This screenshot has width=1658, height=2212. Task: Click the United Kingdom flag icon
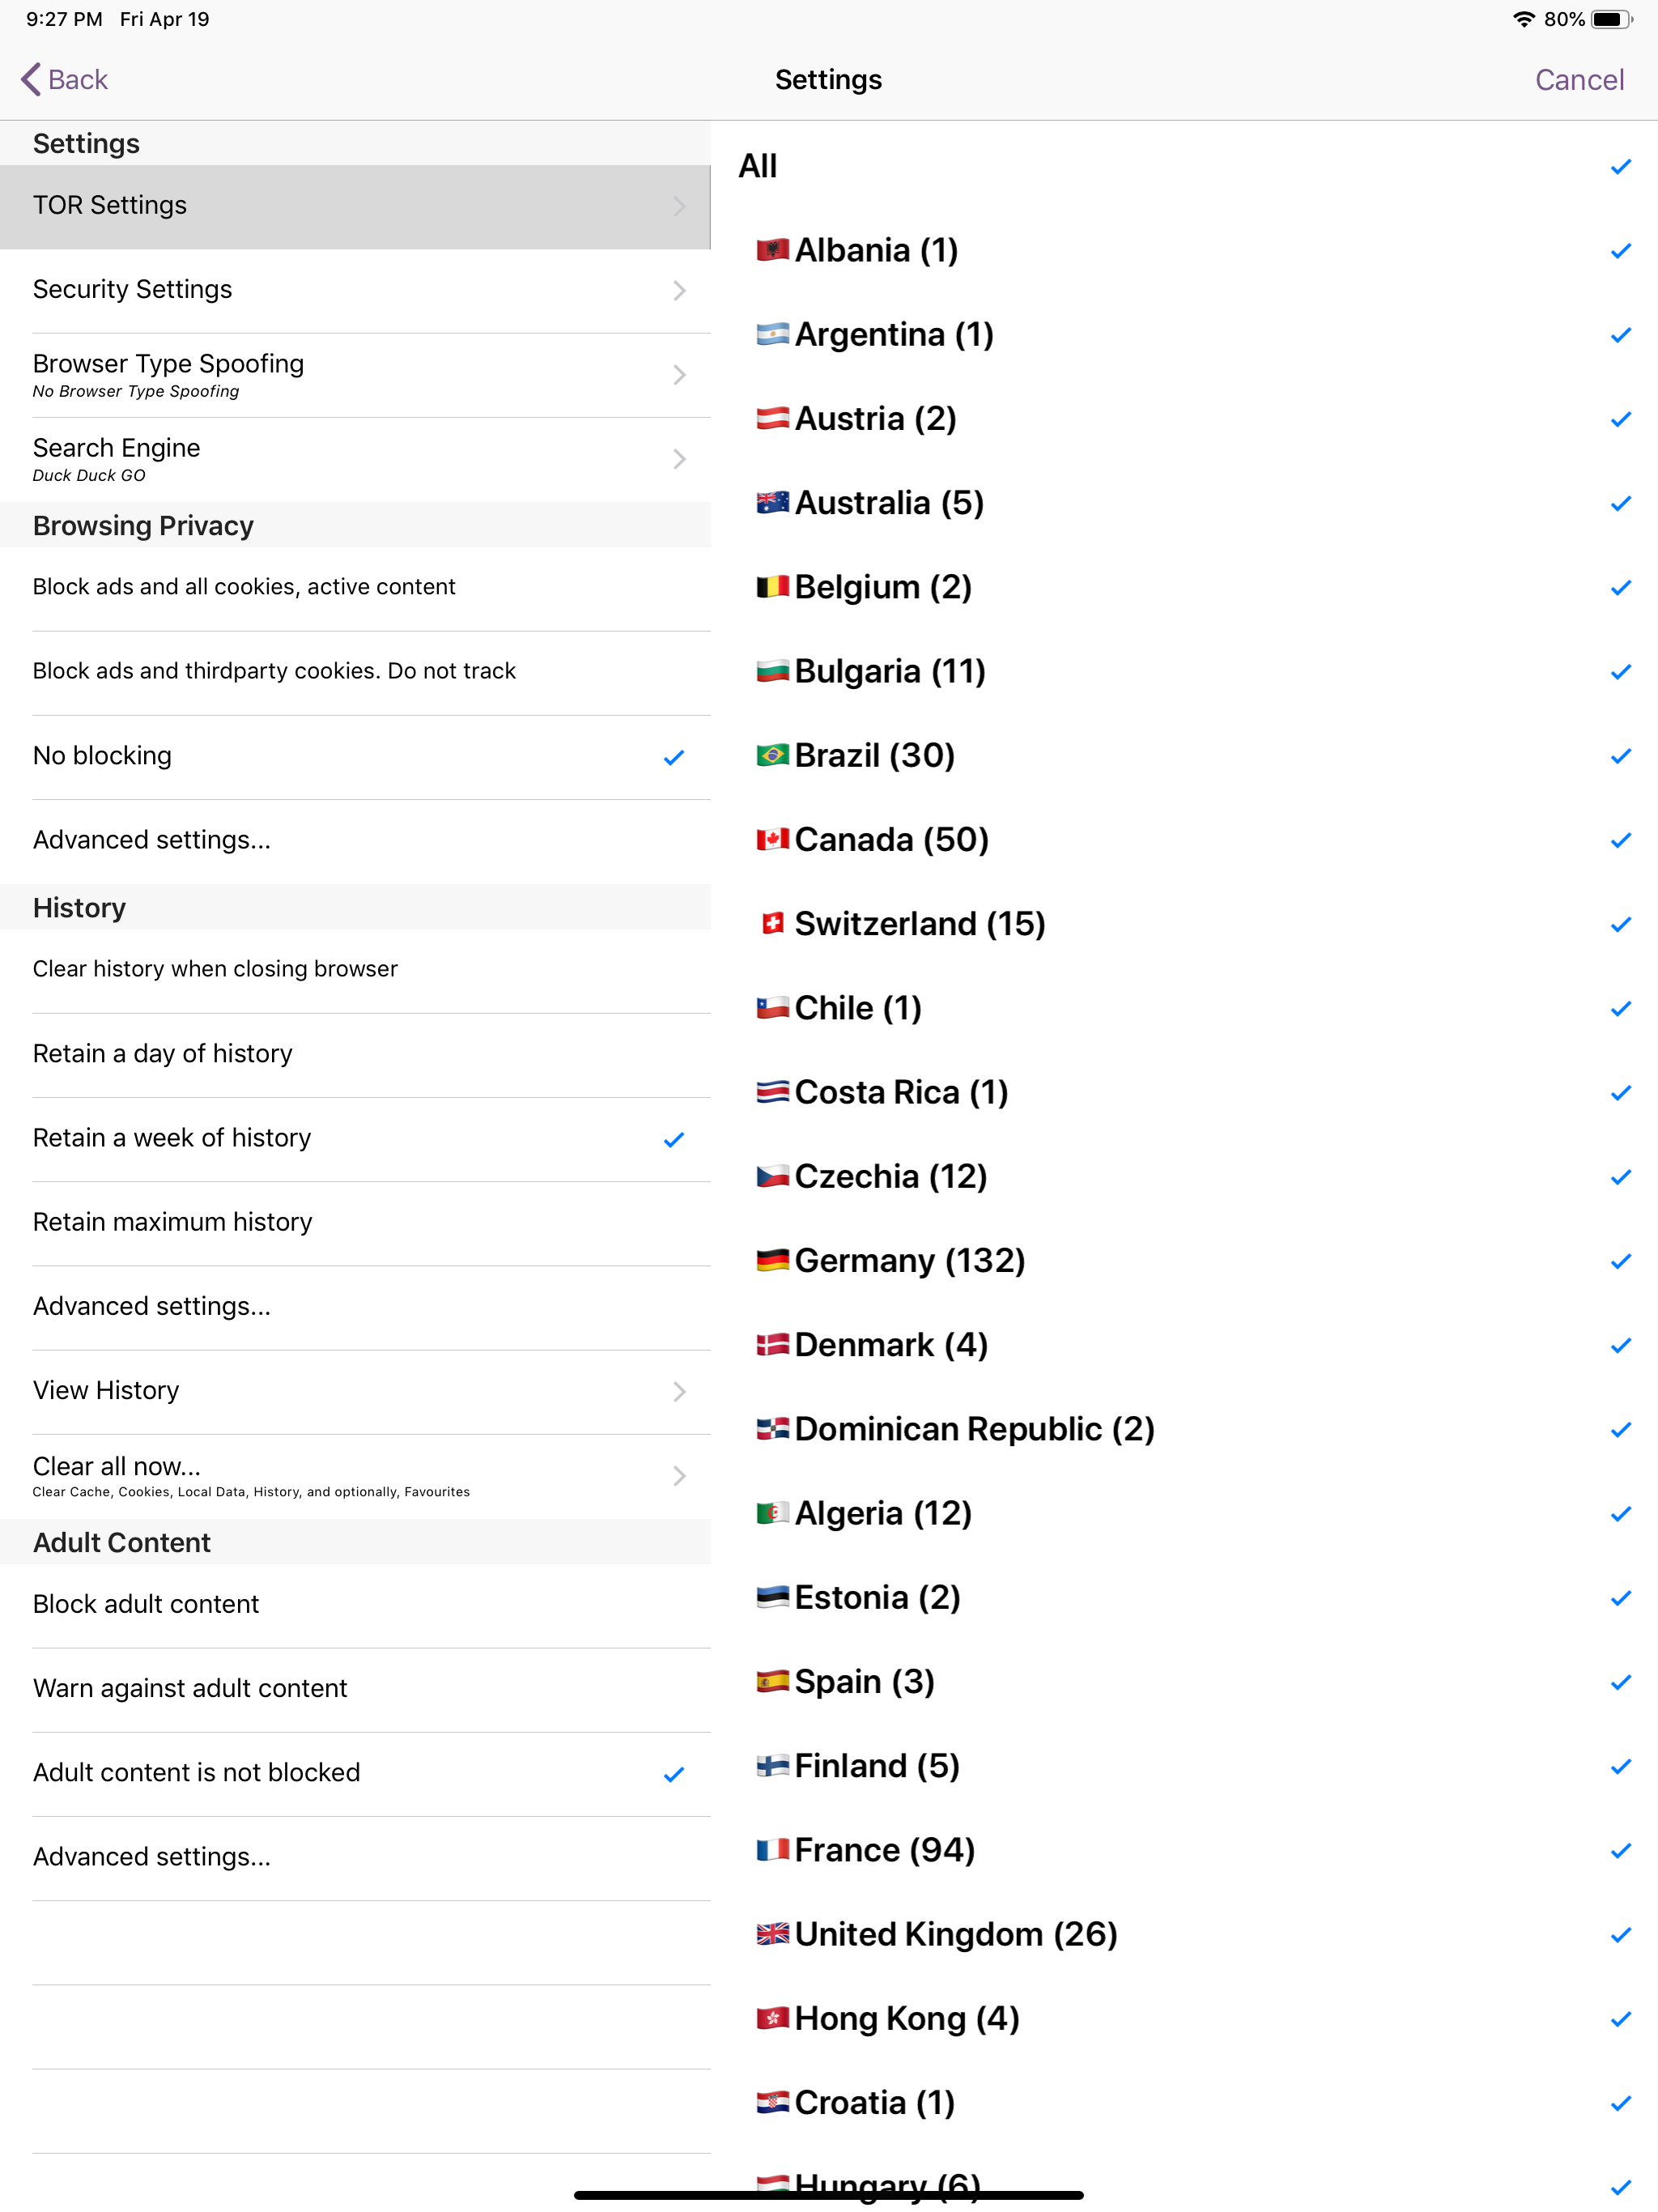772,1934
